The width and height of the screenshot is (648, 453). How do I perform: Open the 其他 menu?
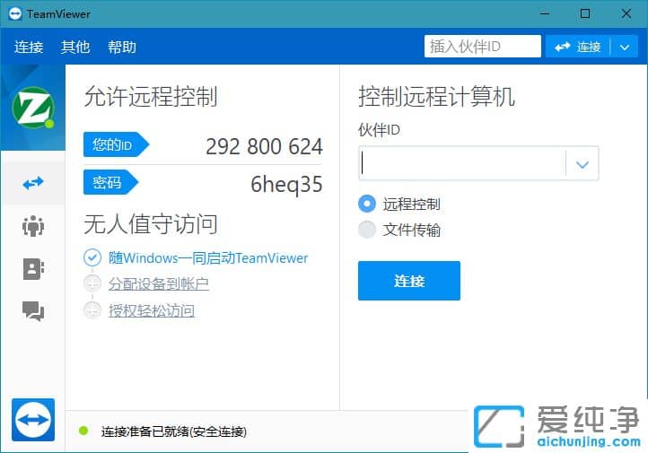point(75,47)
